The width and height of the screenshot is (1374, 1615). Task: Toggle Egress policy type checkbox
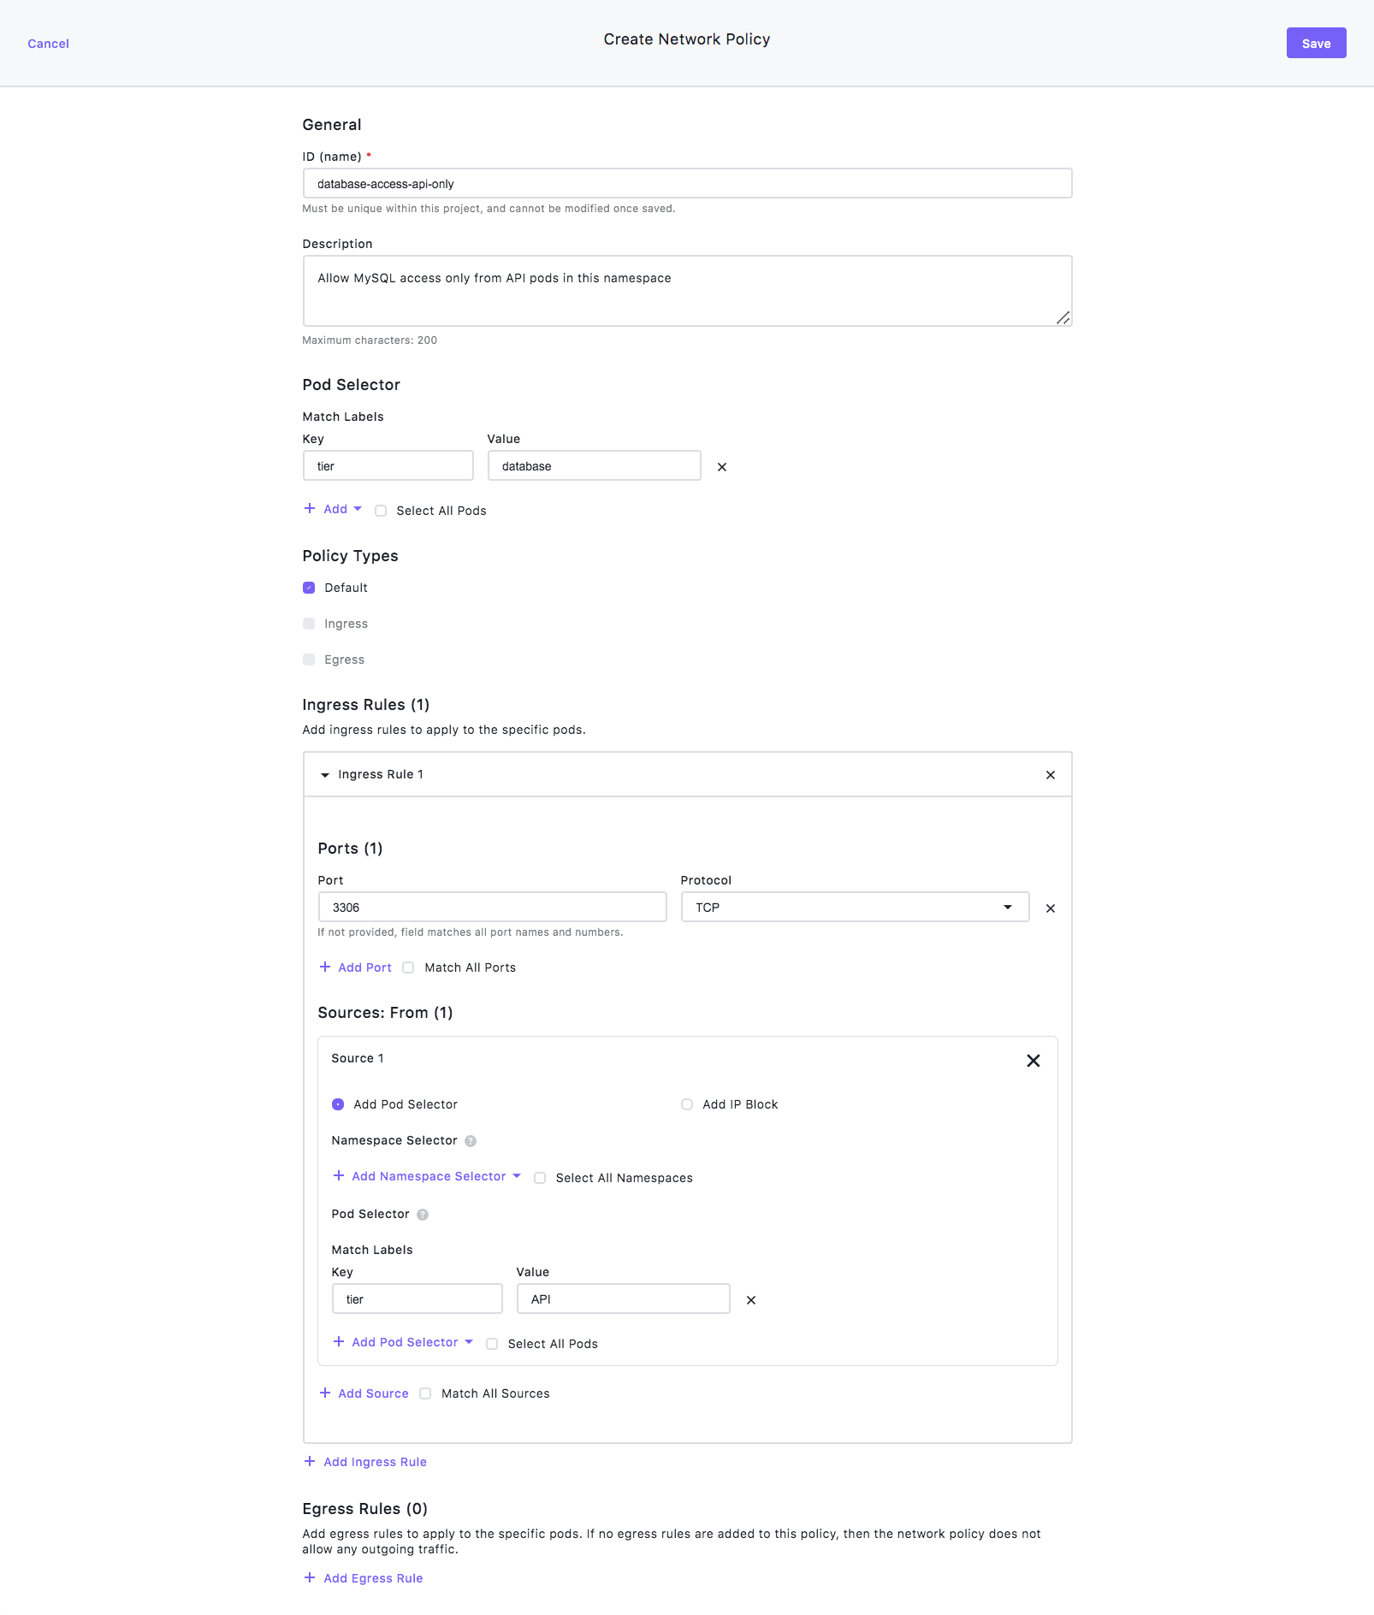309,660
